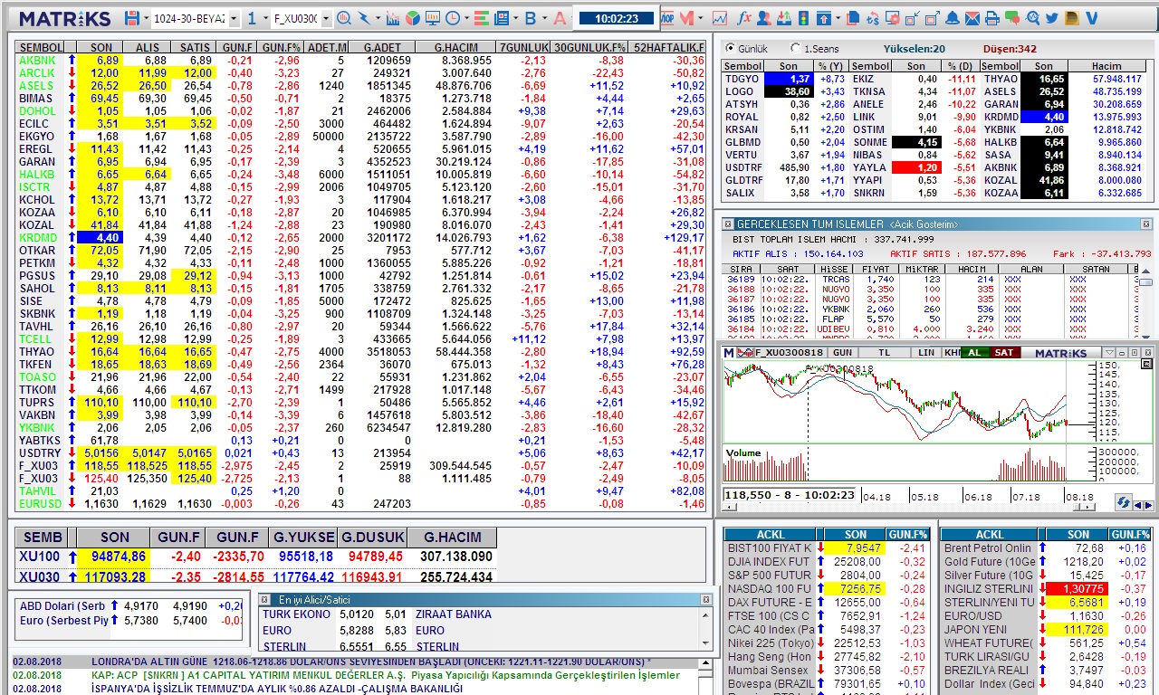Open the chat bubbles icon

[x=1012, y=18]
